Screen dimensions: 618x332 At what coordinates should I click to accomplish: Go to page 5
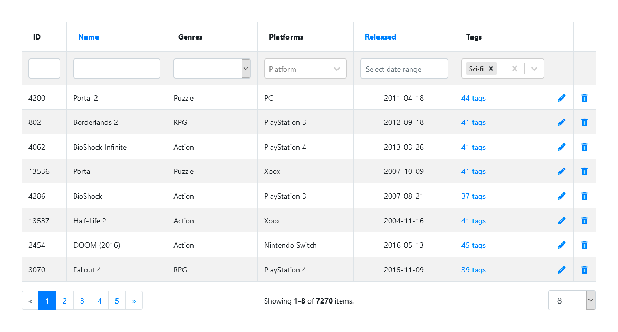click(x=117, y=300)
